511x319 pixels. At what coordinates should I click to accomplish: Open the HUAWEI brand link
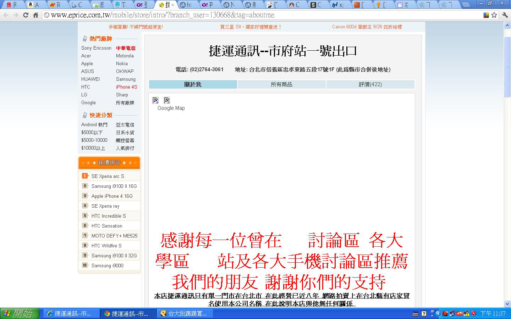point(90,79)
